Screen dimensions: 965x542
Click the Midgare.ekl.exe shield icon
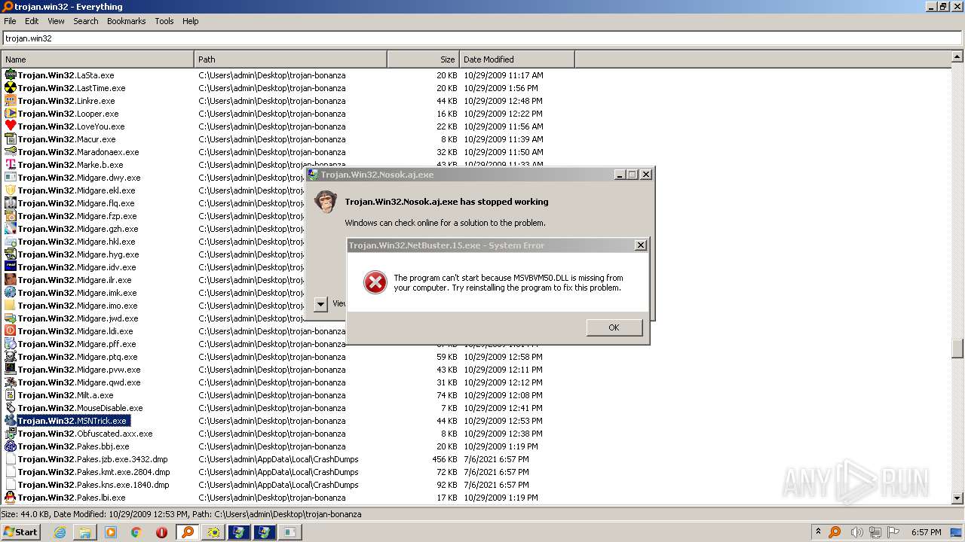click(x=11, y=190)
